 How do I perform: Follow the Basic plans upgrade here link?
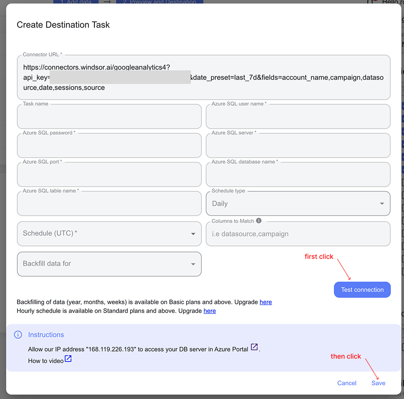pos(266,302)
